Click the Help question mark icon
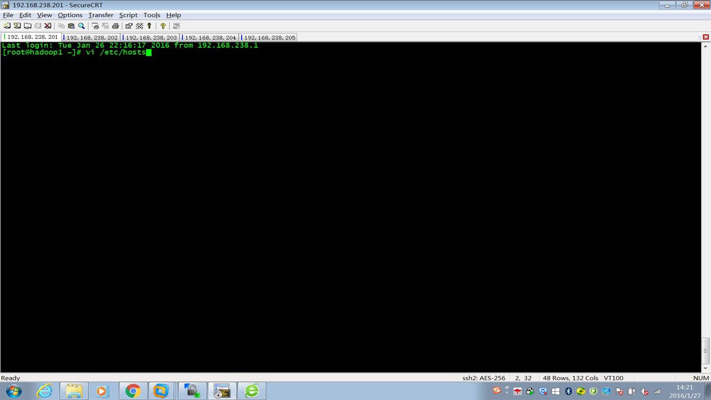711x400 pixels. tap(163, 26)
